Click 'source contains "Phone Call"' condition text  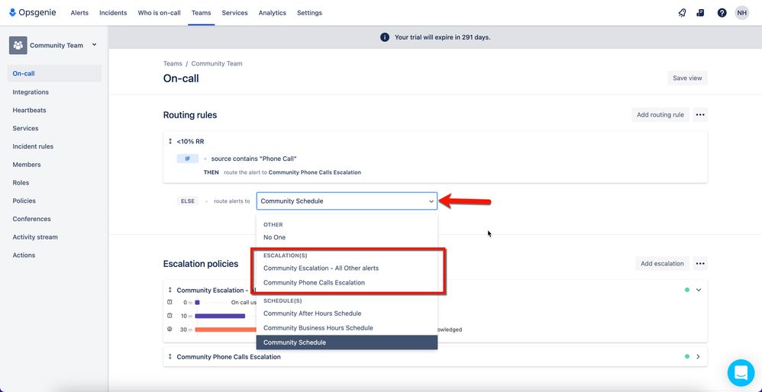253,159
